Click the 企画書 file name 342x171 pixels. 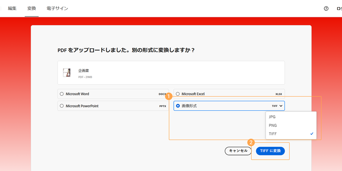click(x=83, y=71)
